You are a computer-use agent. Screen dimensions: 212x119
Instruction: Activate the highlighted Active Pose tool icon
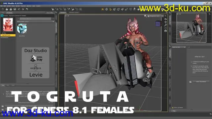pyautogui.click(x=103, y=9)
